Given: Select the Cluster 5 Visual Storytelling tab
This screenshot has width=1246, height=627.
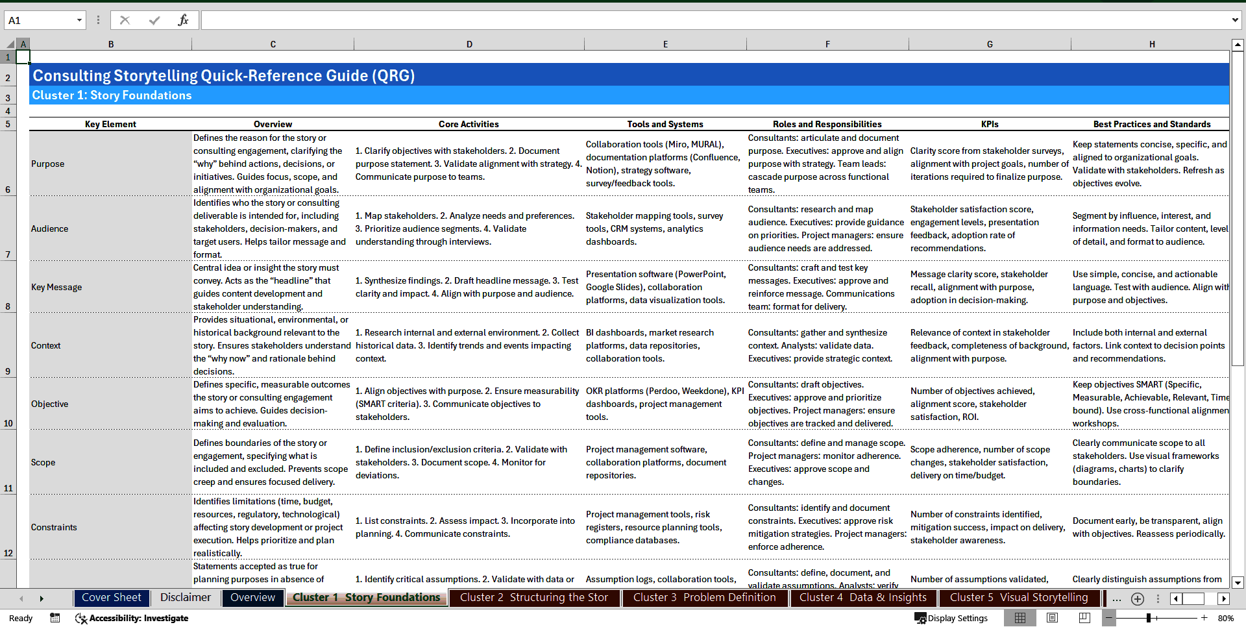Looking at the screenshot, I should (1019, 598).
